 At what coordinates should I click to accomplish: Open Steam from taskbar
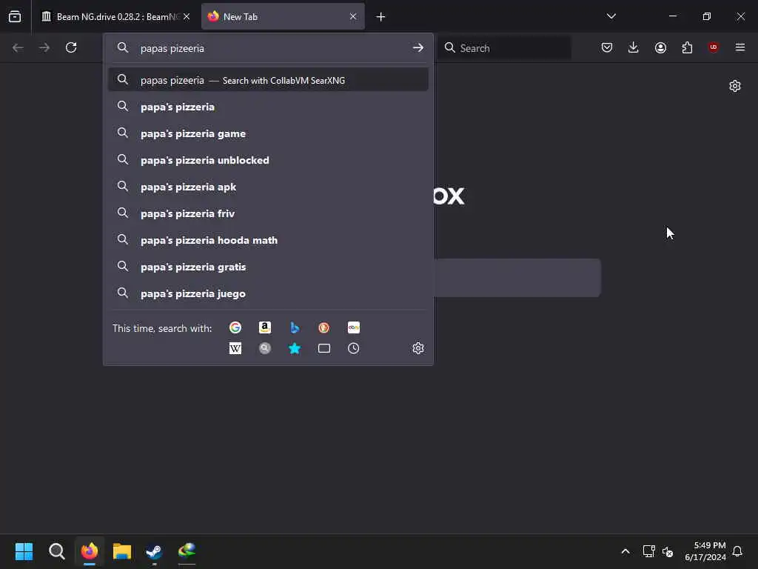click(x=154, y=551)
